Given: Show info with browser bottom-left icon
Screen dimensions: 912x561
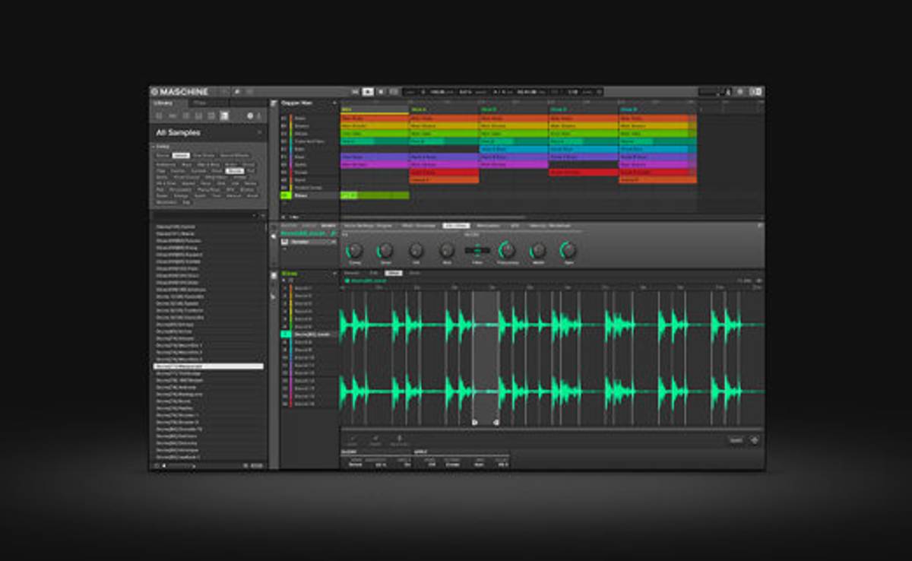Looking at the screenshot, I should pyautogui.click(x=157, y=464).
